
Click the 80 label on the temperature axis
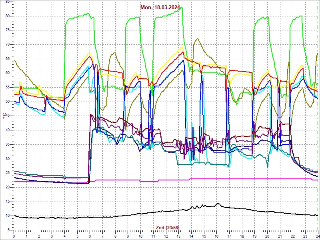pyautogui.click(x=7, y=16)
